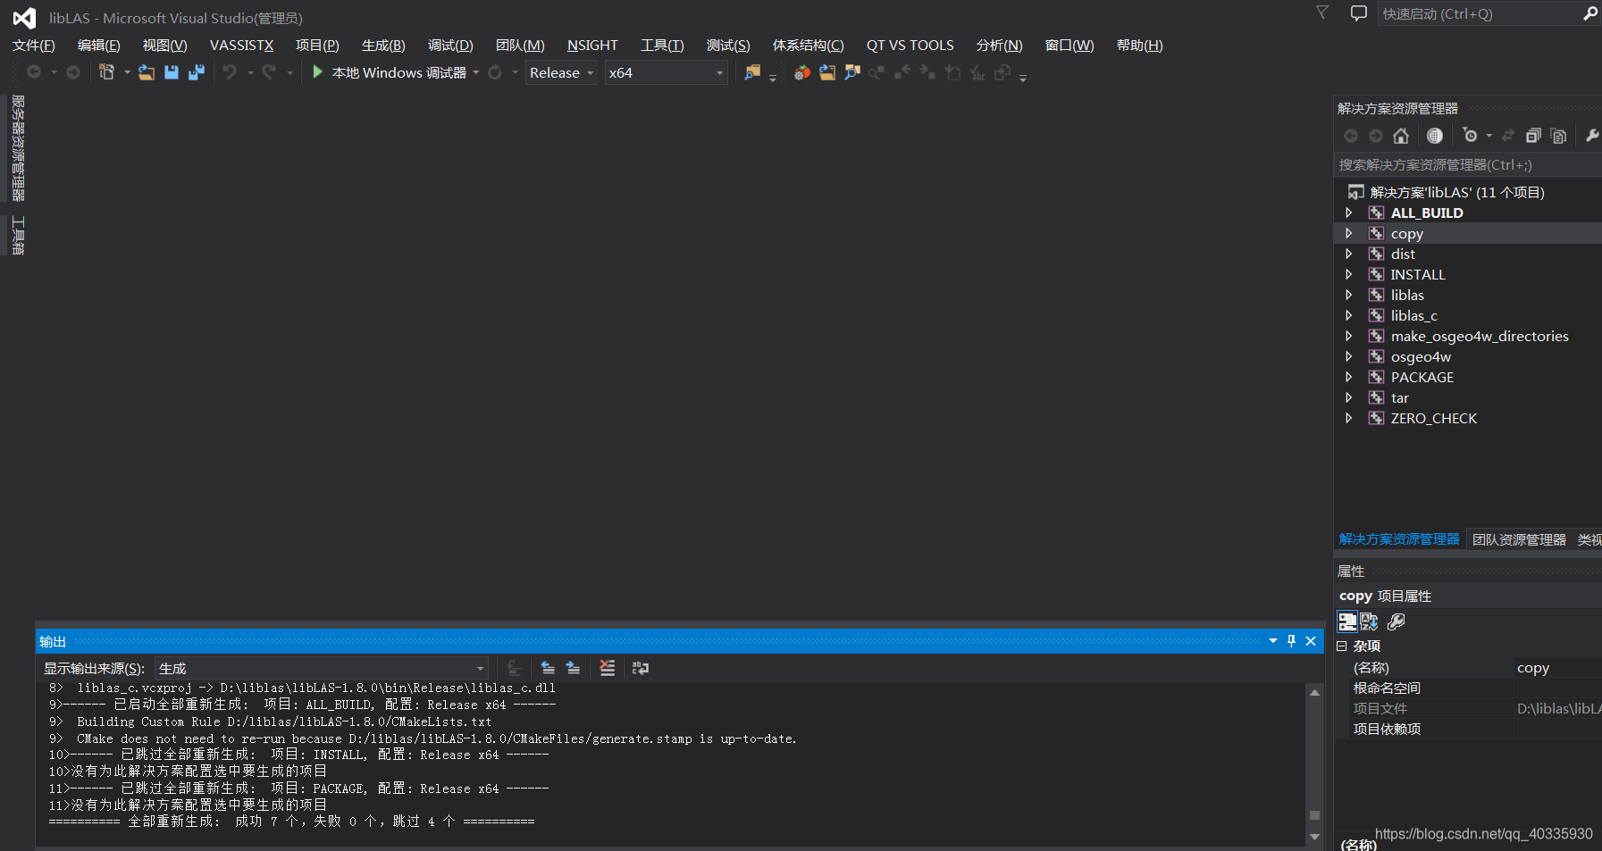Select the make_osgeo4w_directories project
The image size is (1602, 851).
click(1480, 336)
